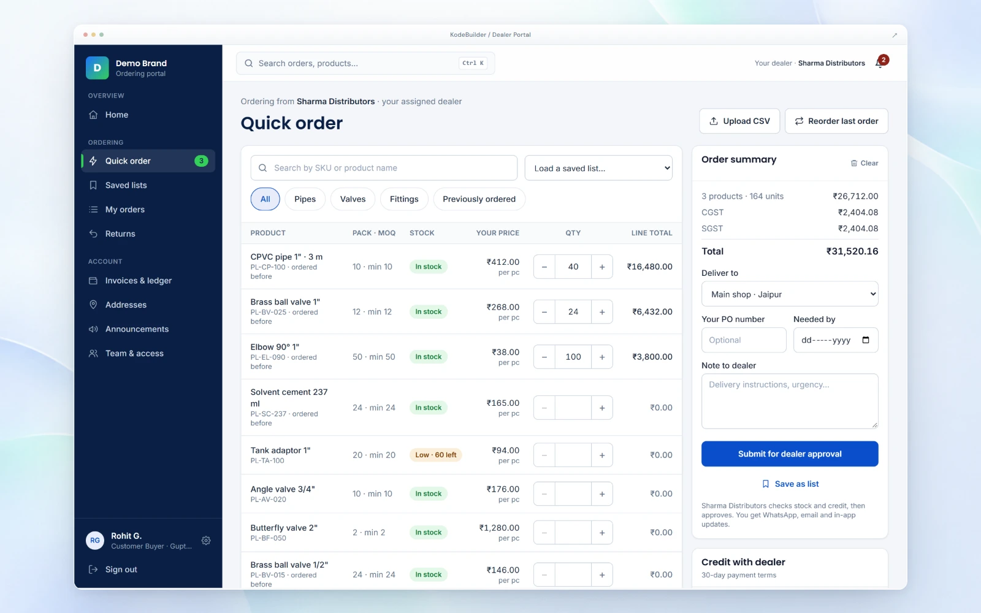
Task: Filter products by Valves
Action: tap(353, 199)
